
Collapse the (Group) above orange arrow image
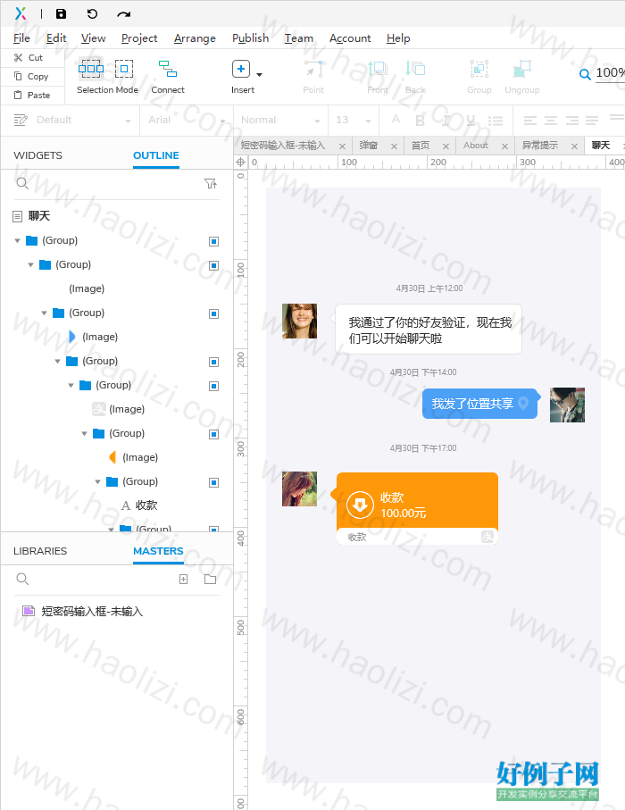pyautogui.click(x=85, y=433)
